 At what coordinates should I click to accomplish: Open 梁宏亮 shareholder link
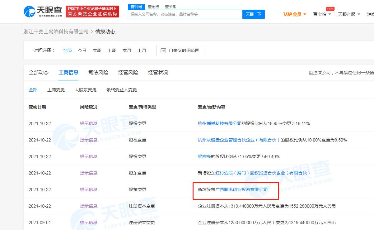[204, 156]
